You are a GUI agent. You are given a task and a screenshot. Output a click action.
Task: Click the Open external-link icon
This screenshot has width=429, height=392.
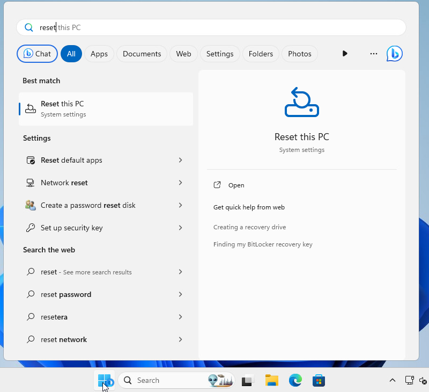click(217, 185)
